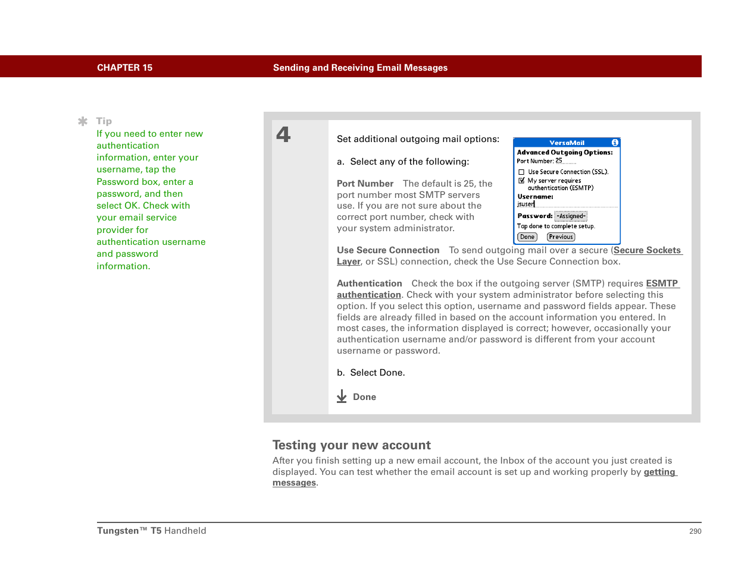
Task: Click the 'CHAPTER 15' header text
Action: point(125,68)
